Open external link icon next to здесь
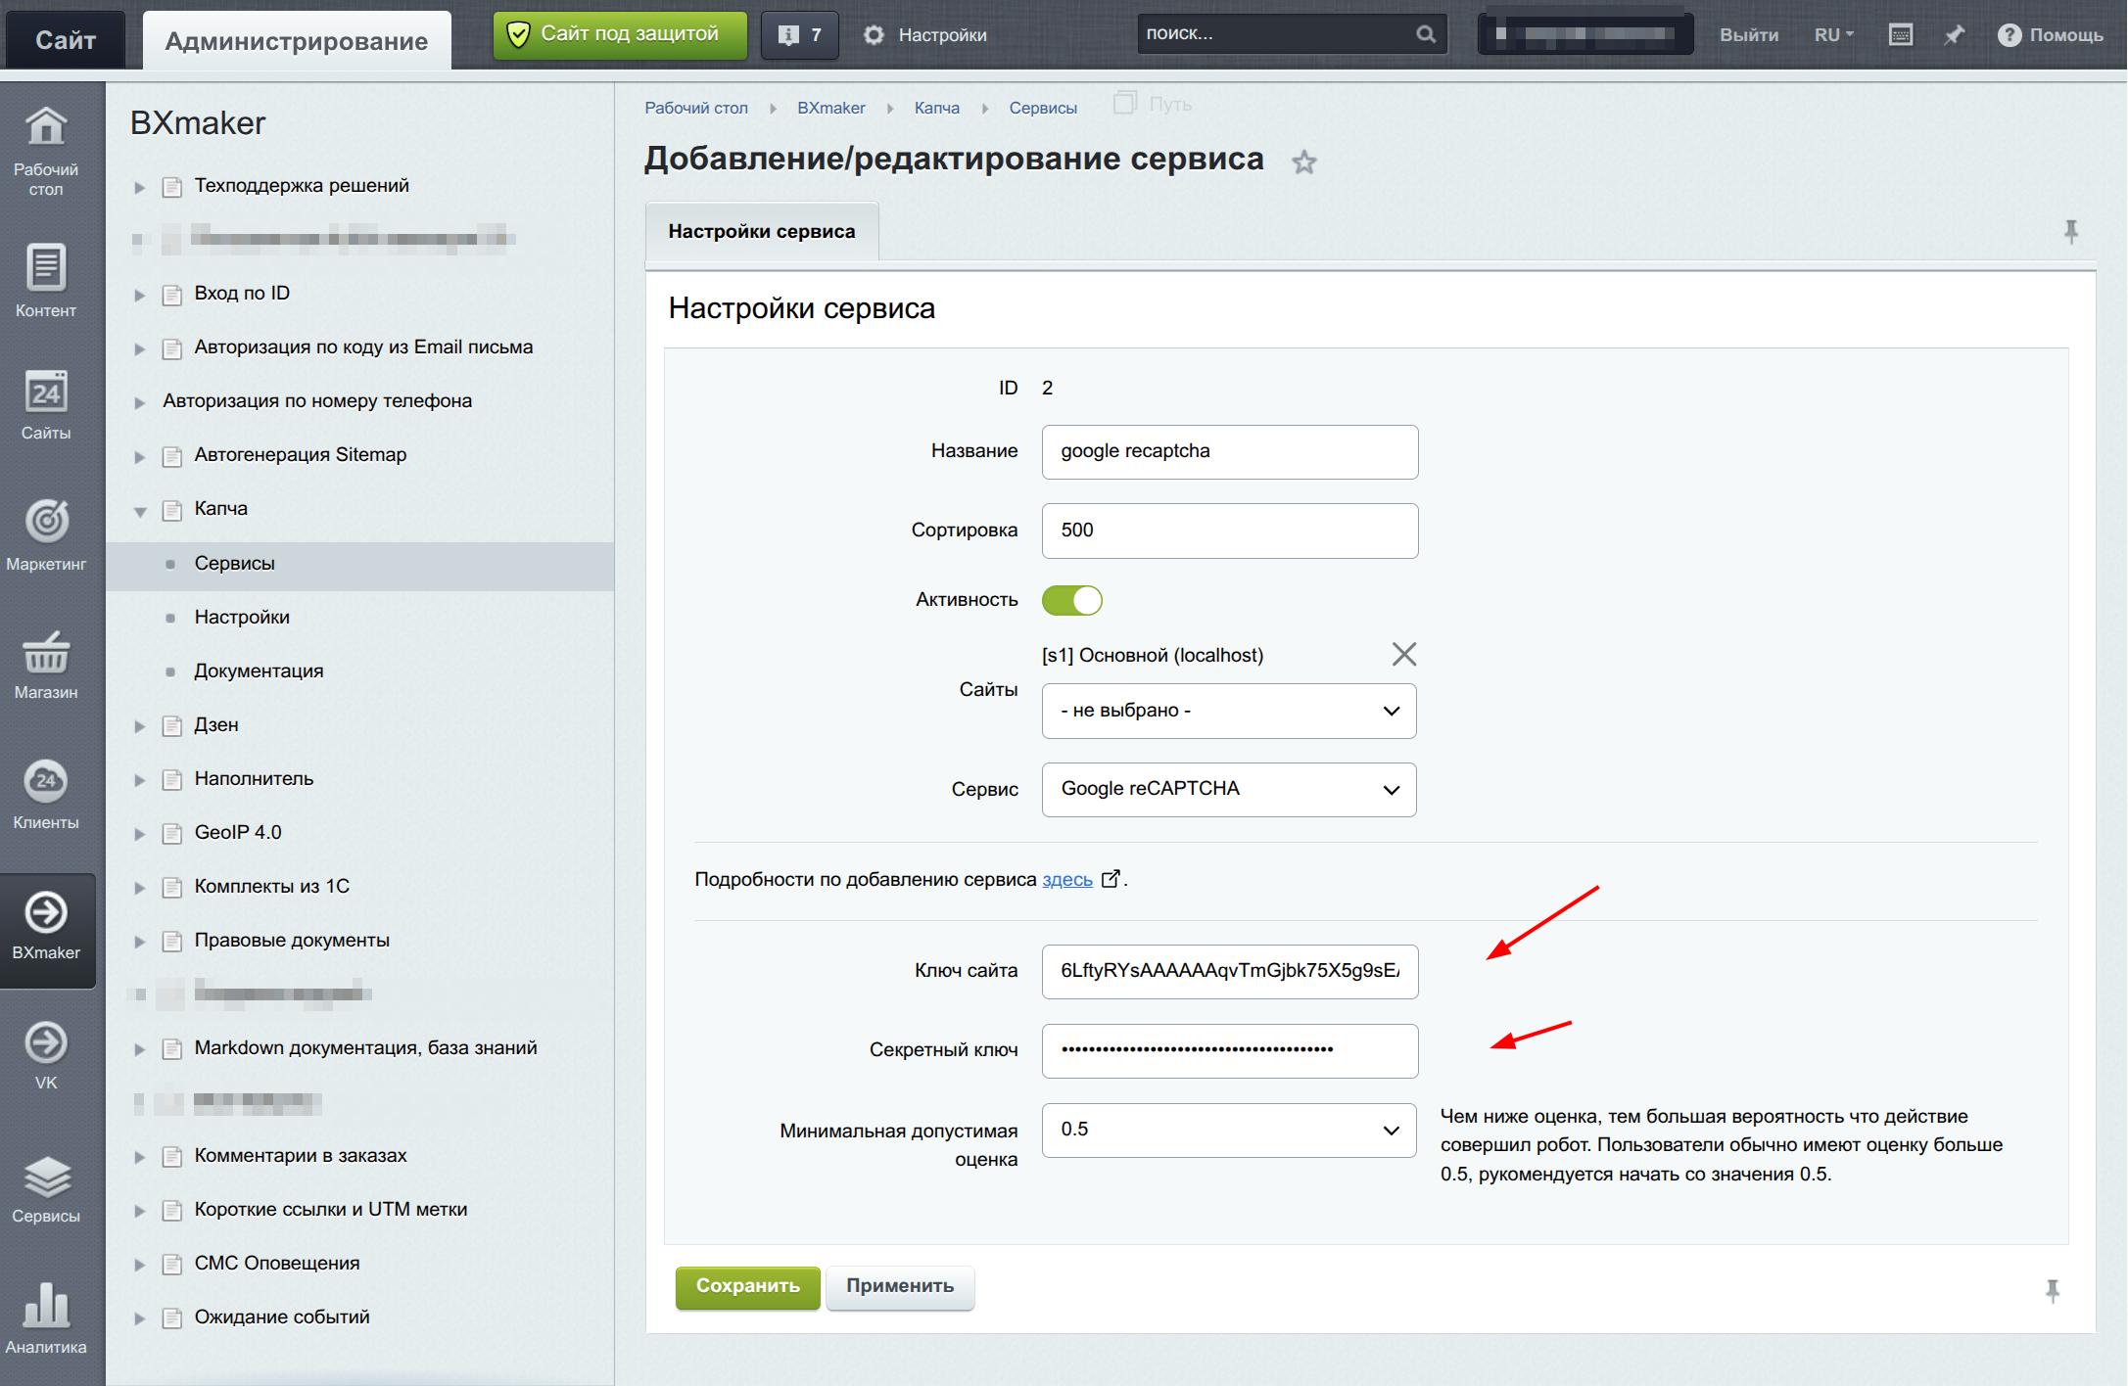This screenshot has height=1386, width=2128. (1111, 879)
